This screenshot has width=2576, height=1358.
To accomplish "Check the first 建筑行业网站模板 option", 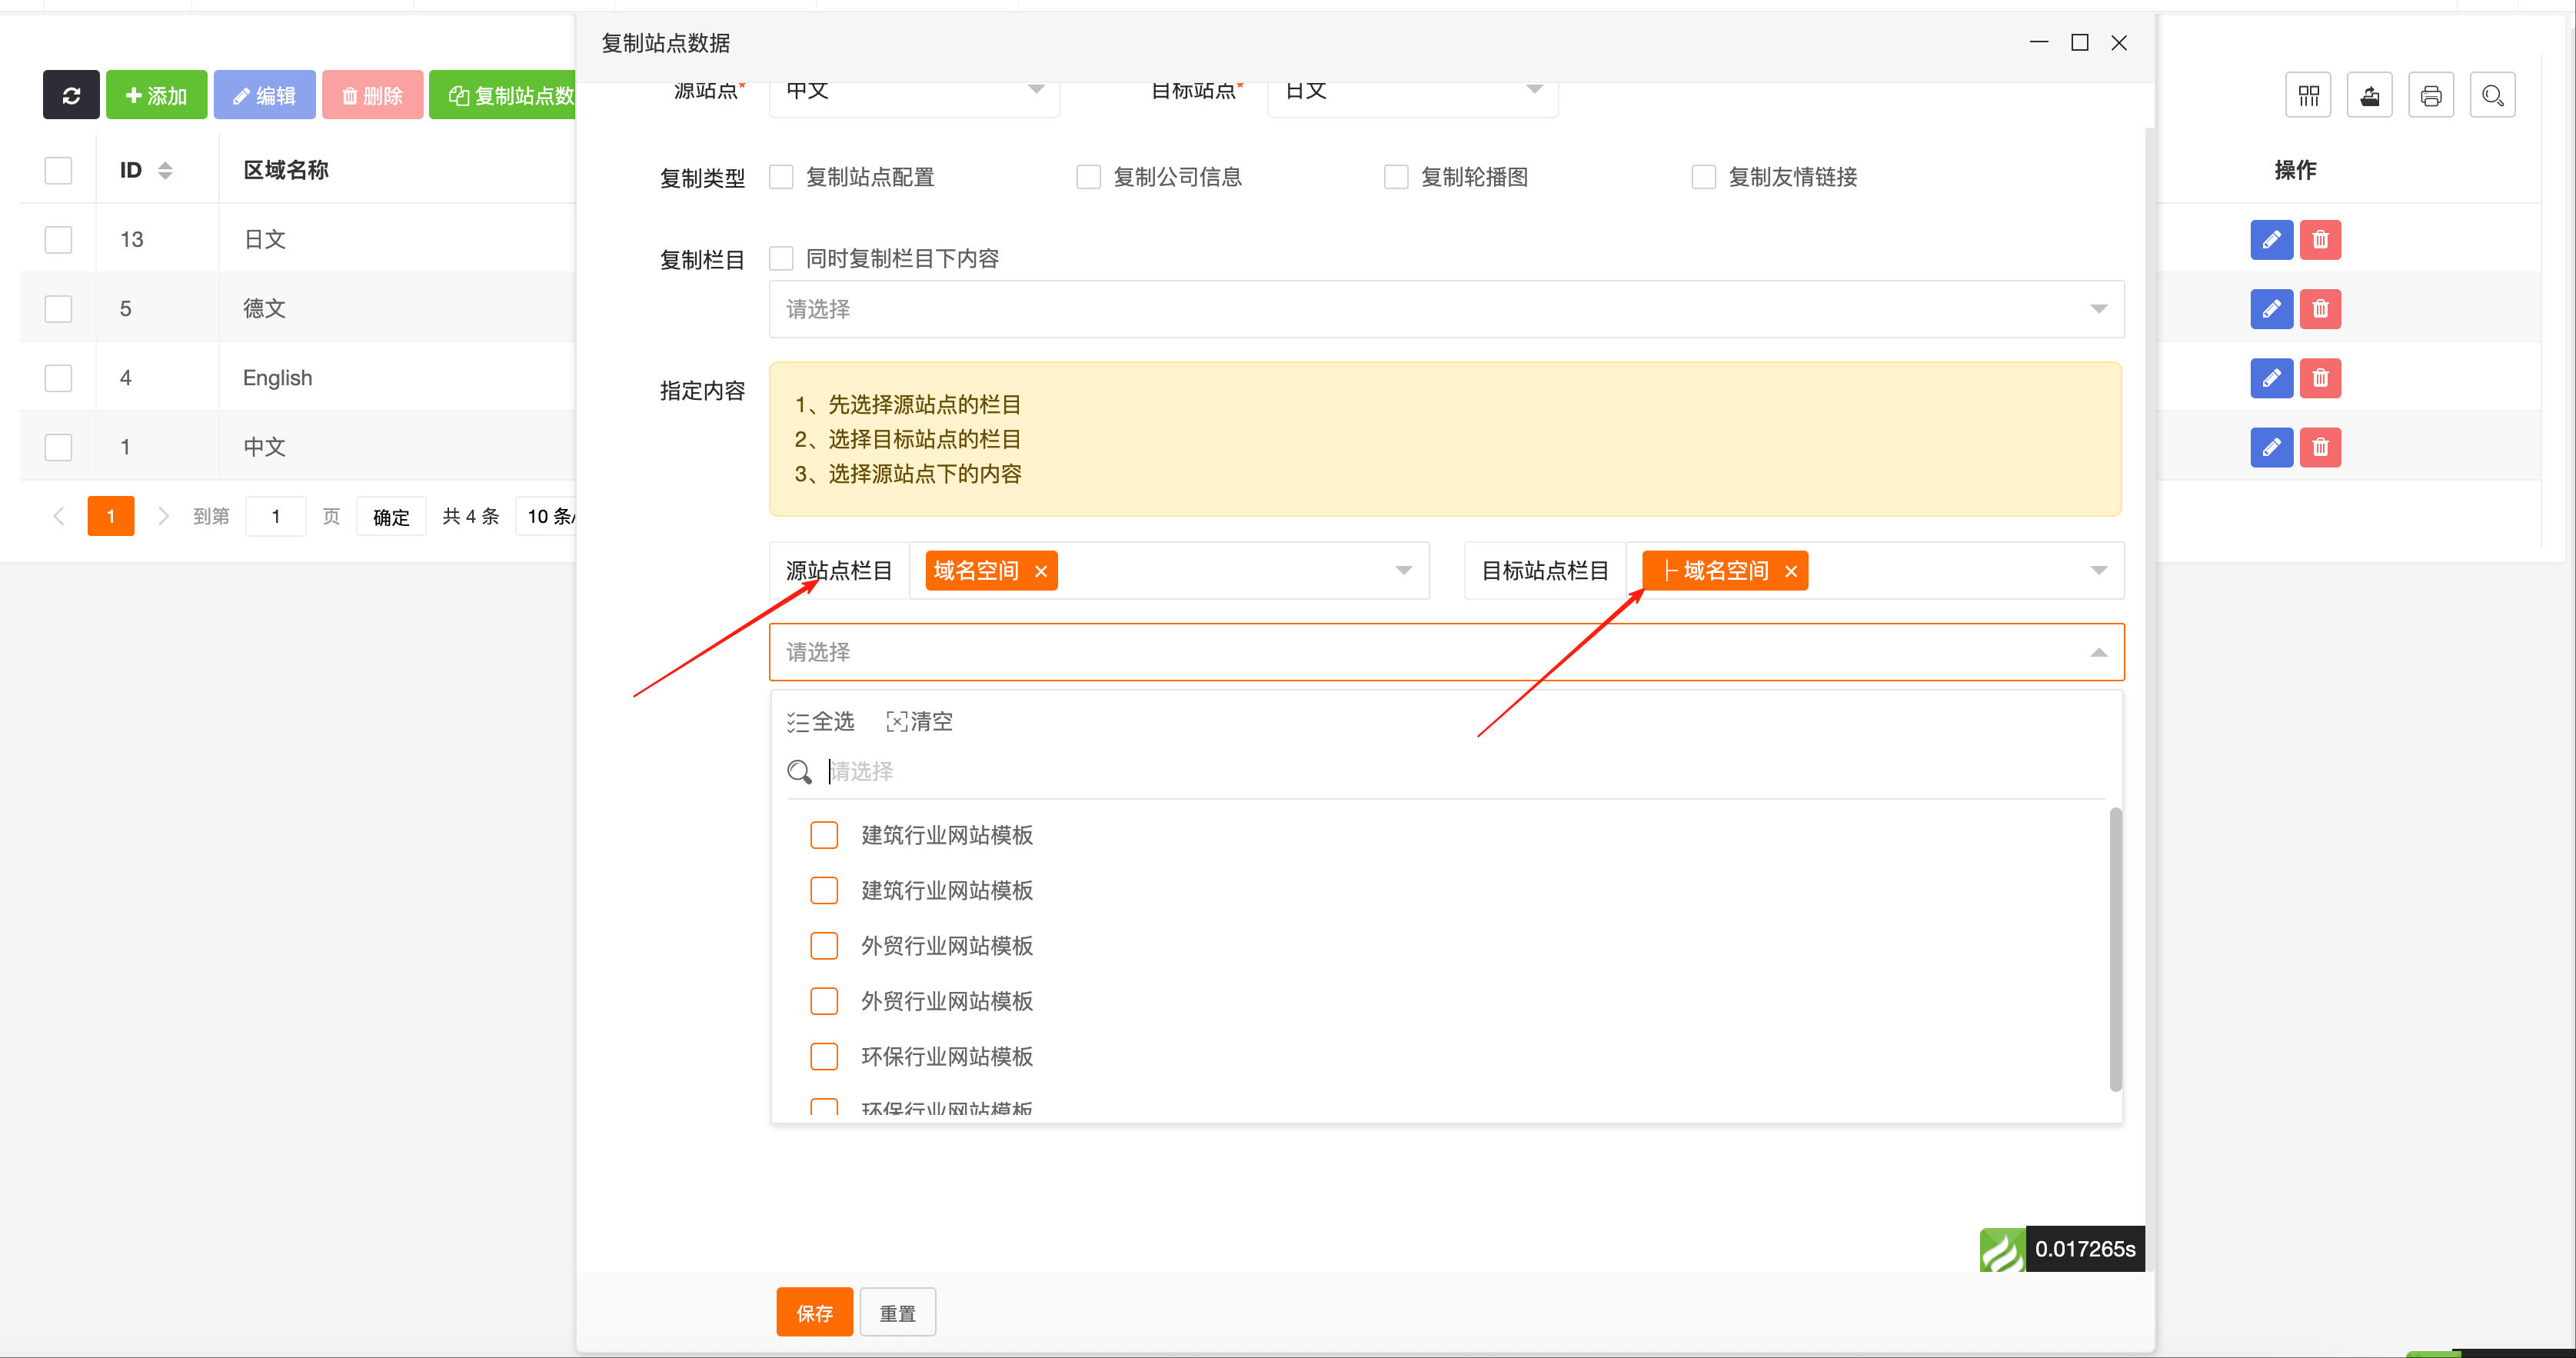I will [x=823, y=835].
